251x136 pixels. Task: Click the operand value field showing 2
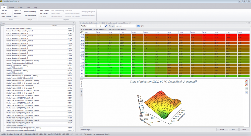(100, 26)
